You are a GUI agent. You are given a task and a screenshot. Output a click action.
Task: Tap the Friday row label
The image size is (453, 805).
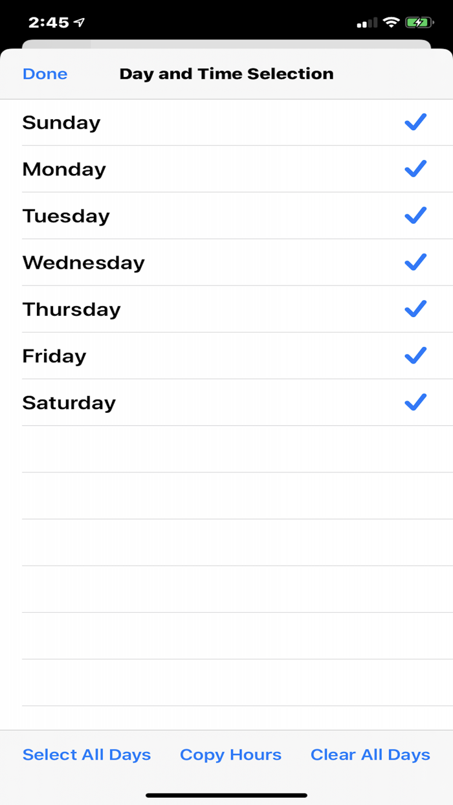click(54, 356)
